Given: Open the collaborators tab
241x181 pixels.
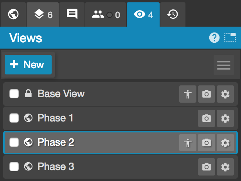Looking at the screenshot, I should 106,14.
